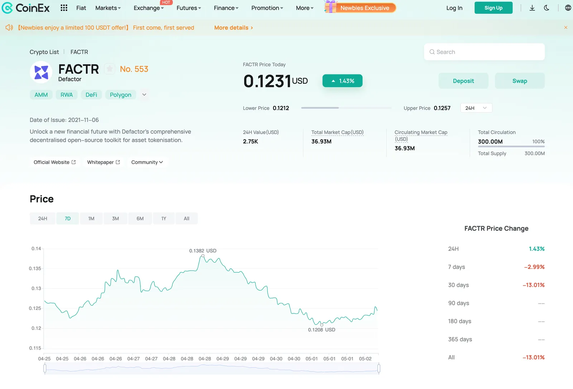Select the RWA tag
Screen dimensions: 573x389
click(x=67, y=95)
